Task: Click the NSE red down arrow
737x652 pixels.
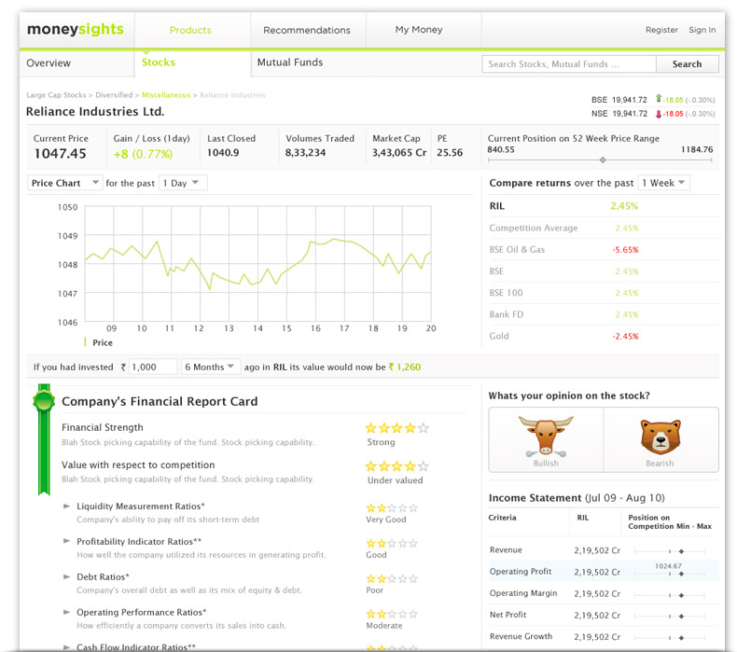Action: (x=659, y=114)
